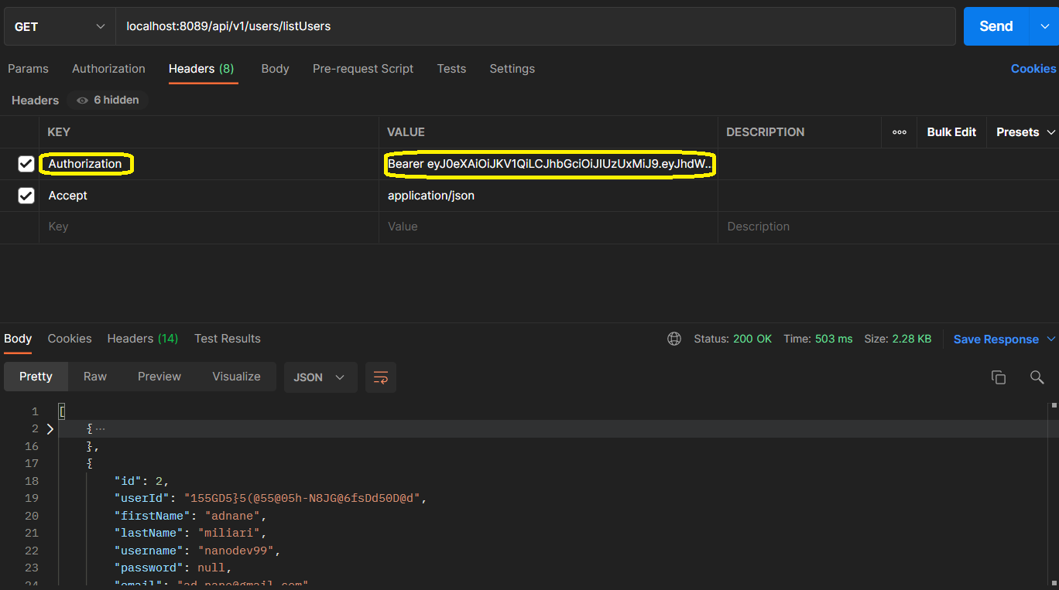Viewport: 1059px width, 590px height.
Task: Click the globe network information icon
Action: [673, 338]
